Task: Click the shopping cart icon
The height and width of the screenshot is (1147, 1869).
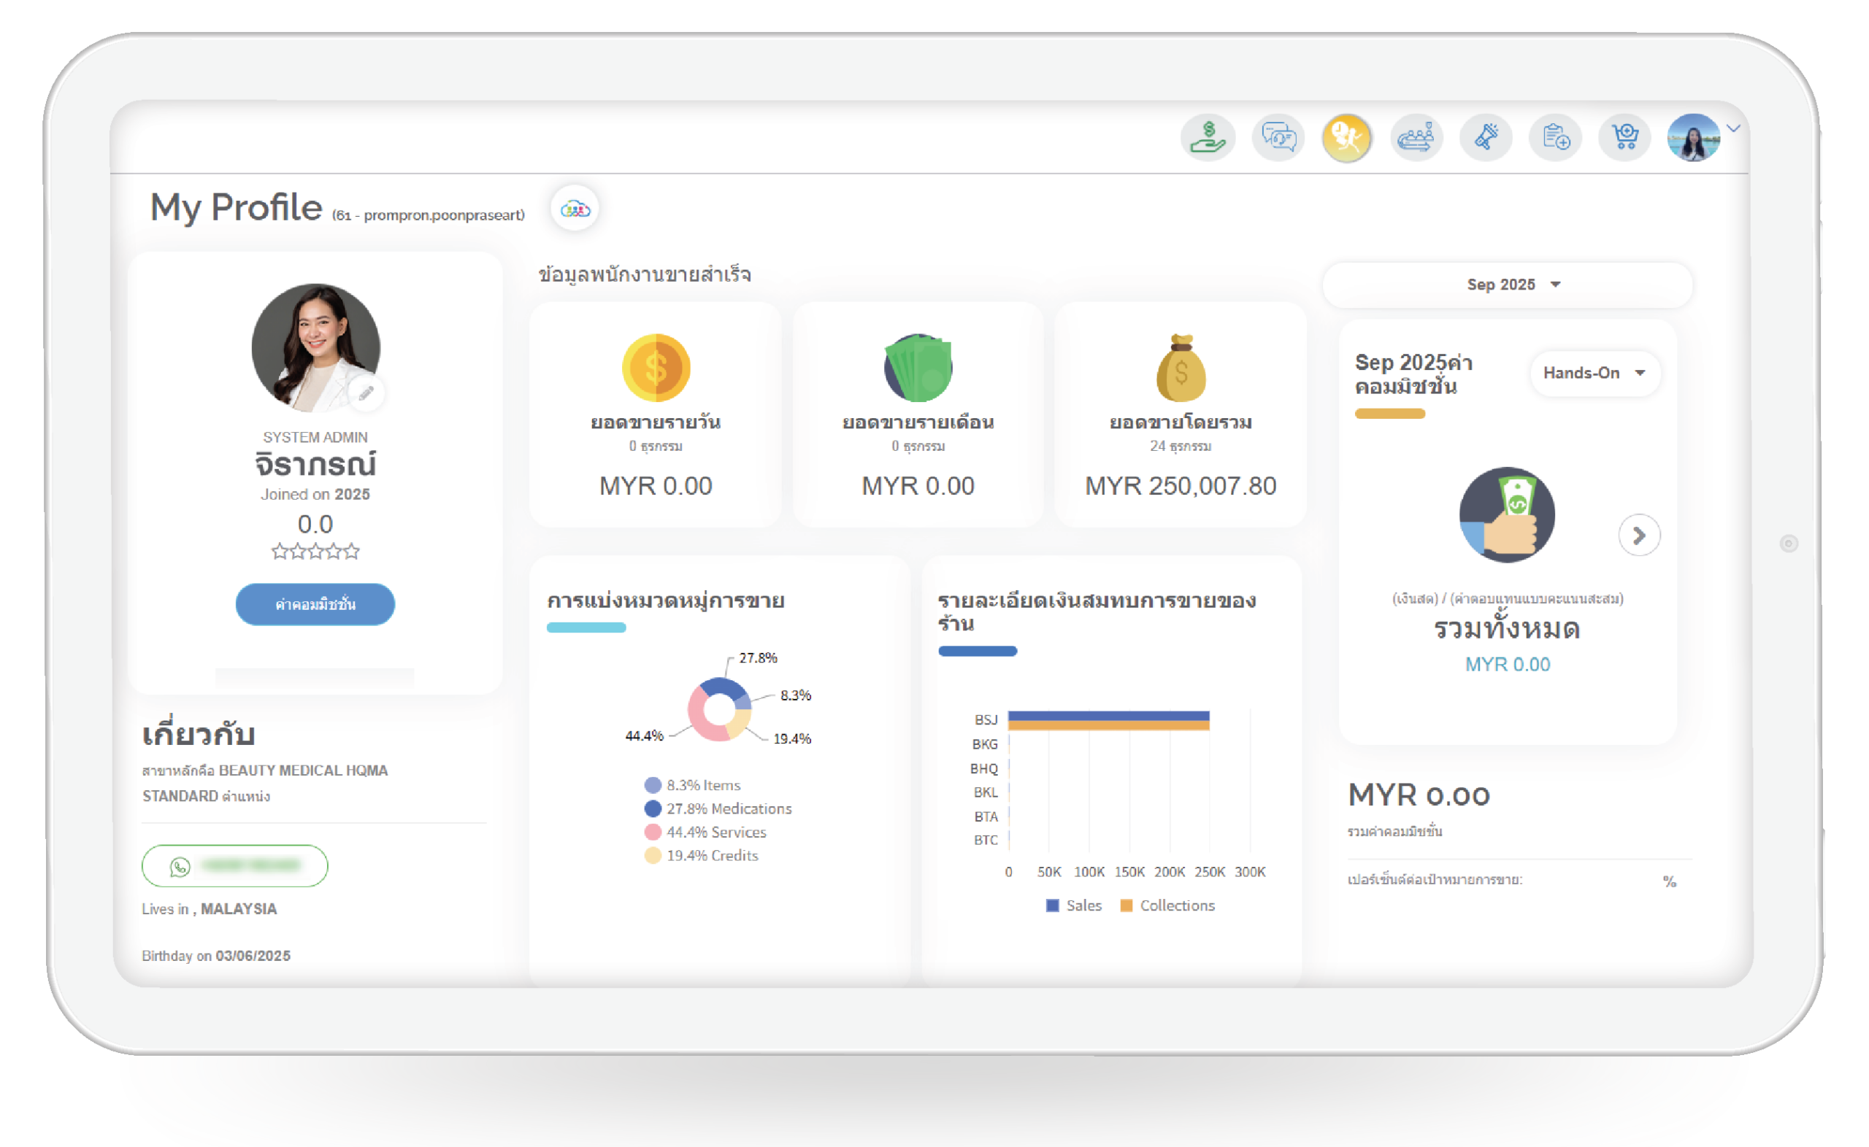Action: click(x=1624, y=138)
